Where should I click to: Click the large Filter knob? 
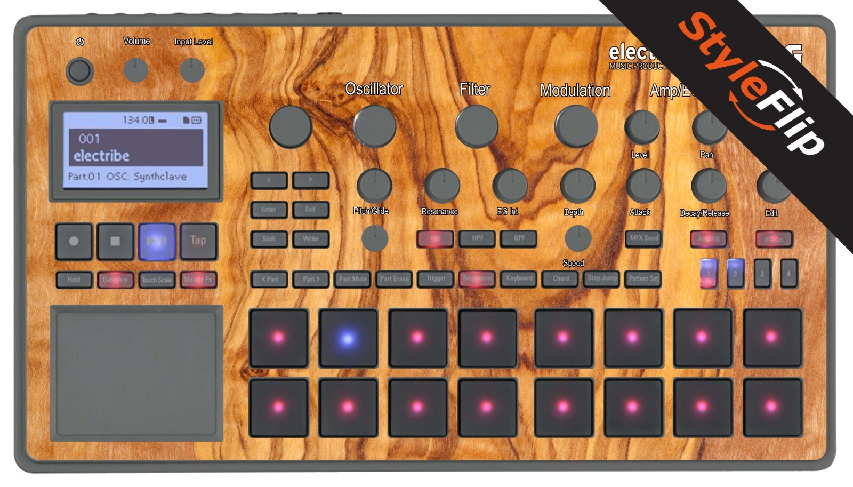477,126
